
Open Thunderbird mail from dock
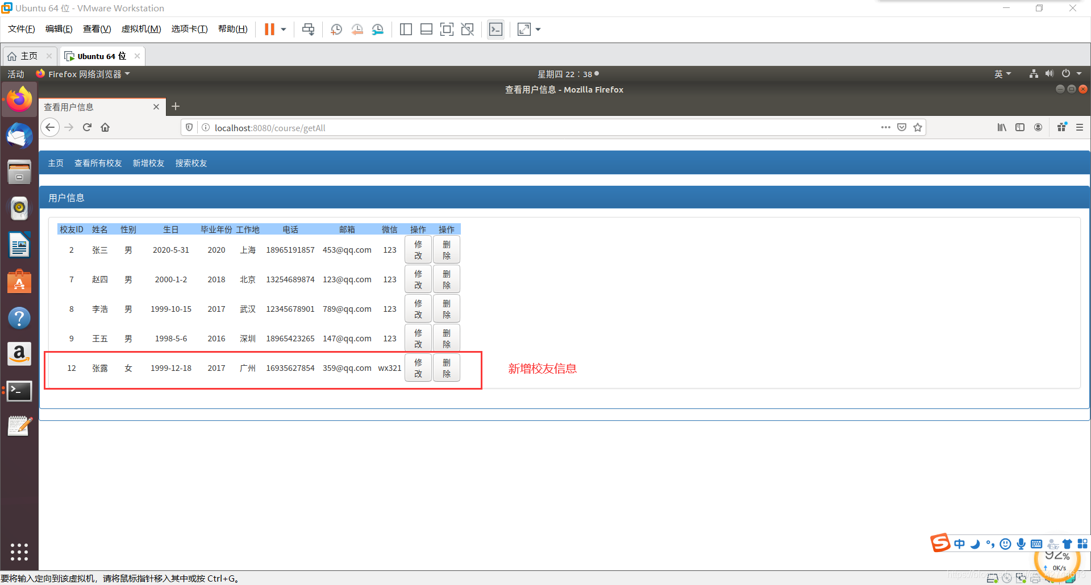click(19, 136)
